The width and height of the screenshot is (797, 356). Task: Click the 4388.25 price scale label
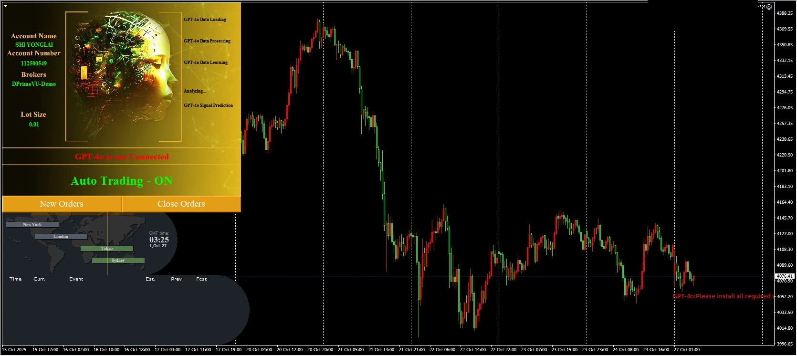coord(785,13)
